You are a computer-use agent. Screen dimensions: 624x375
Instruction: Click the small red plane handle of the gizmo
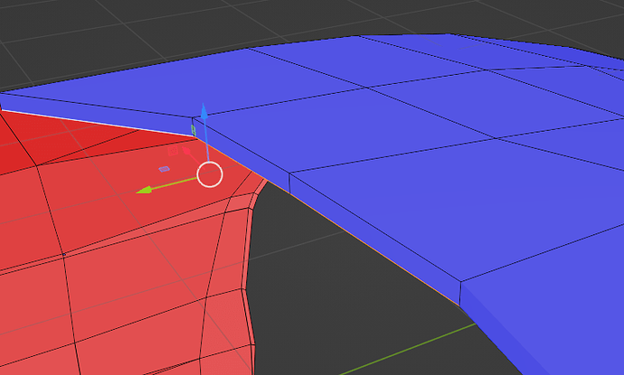(171, 151)
